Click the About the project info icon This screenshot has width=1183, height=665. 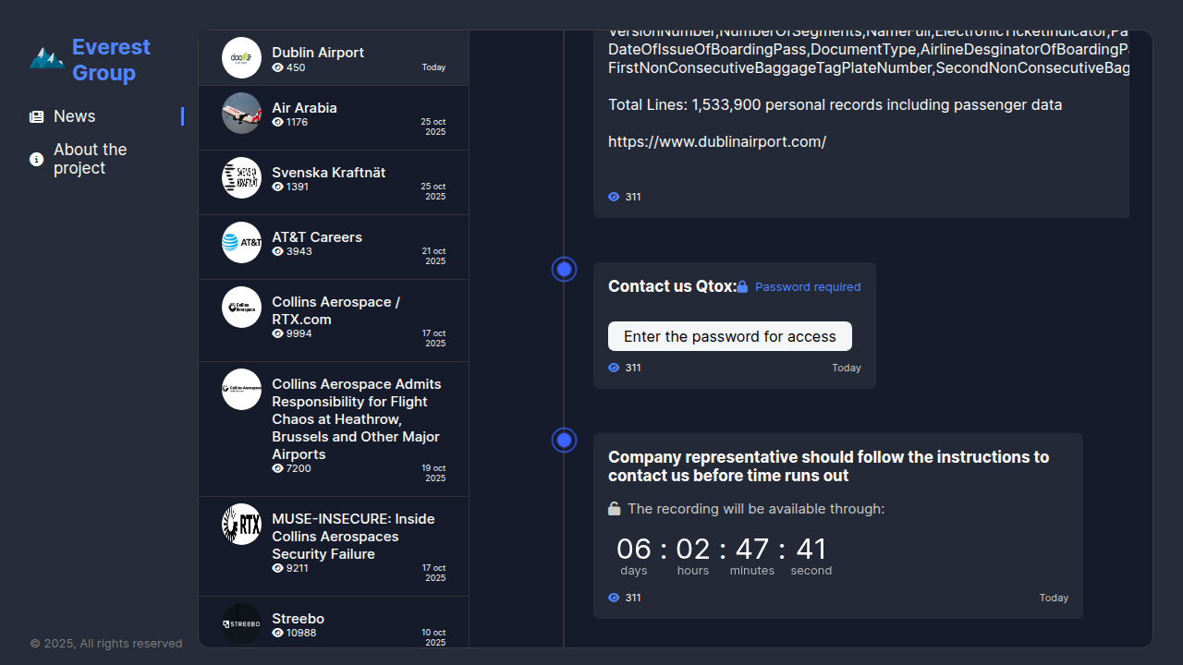pyautogui.click(x=37, y=160)
